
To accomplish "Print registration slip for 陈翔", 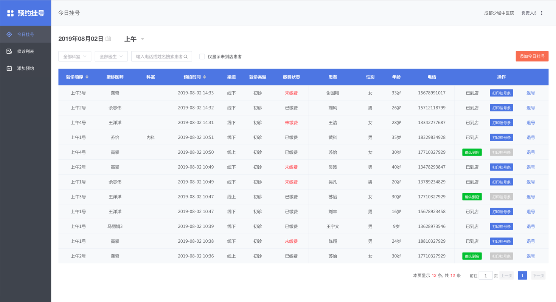I will (502, 241).
